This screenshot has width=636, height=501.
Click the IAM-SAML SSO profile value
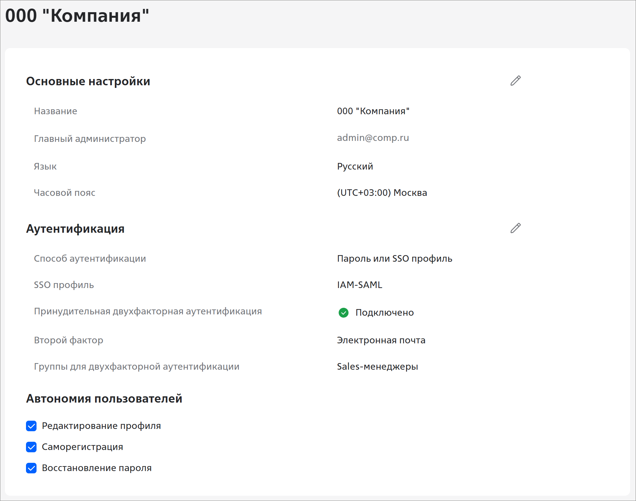click(359, 285)
